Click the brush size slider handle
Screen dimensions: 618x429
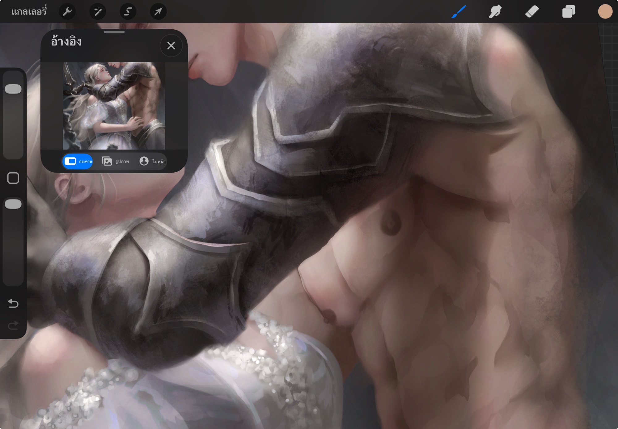[13, 89]
